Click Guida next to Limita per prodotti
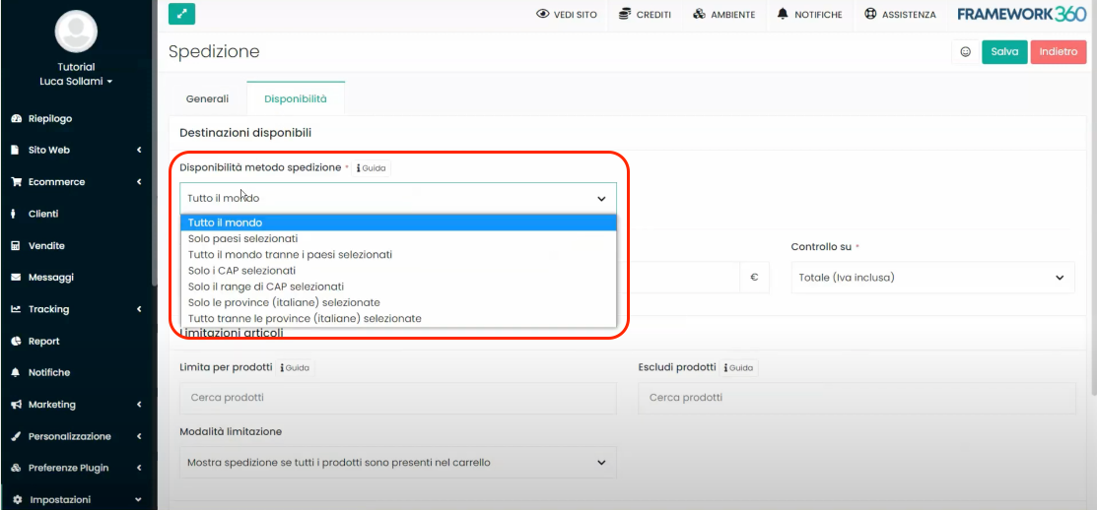Image resolution: width=1097 pixels, height=510 pixels. click(x=296, y=367)
